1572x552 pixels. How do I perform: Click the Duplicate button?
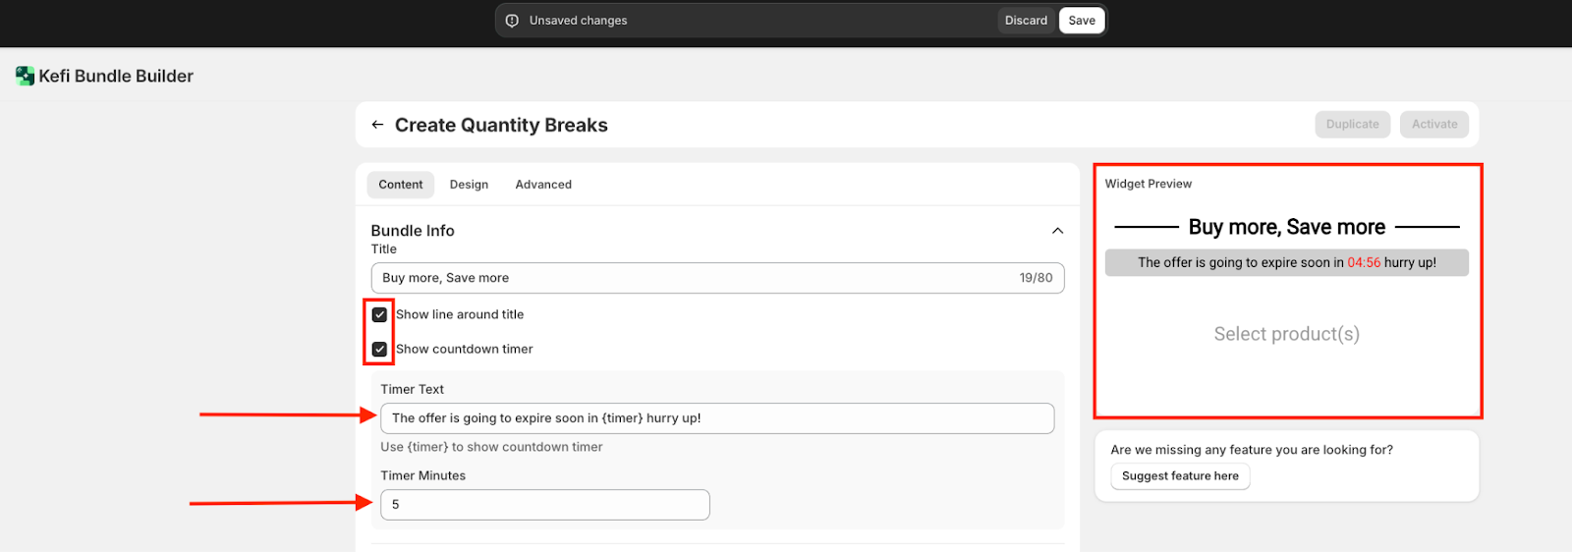pos(1352,125)
